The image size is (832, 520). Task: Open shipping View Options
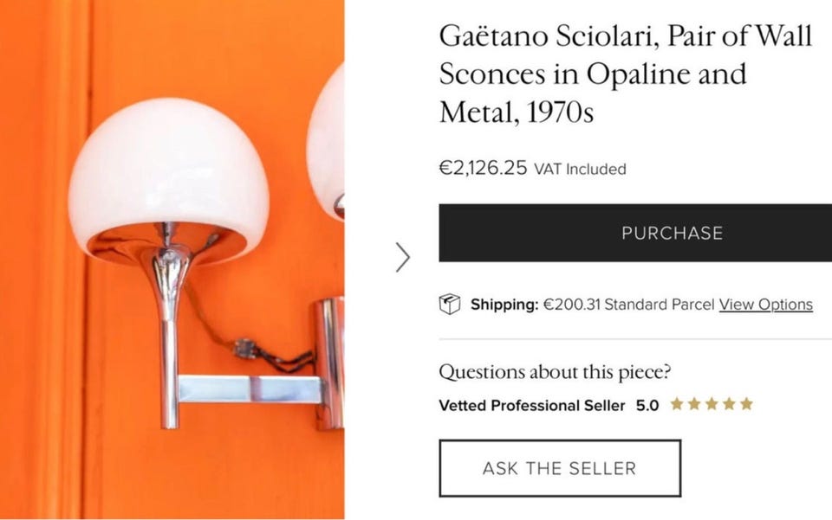tap(766, 305)
